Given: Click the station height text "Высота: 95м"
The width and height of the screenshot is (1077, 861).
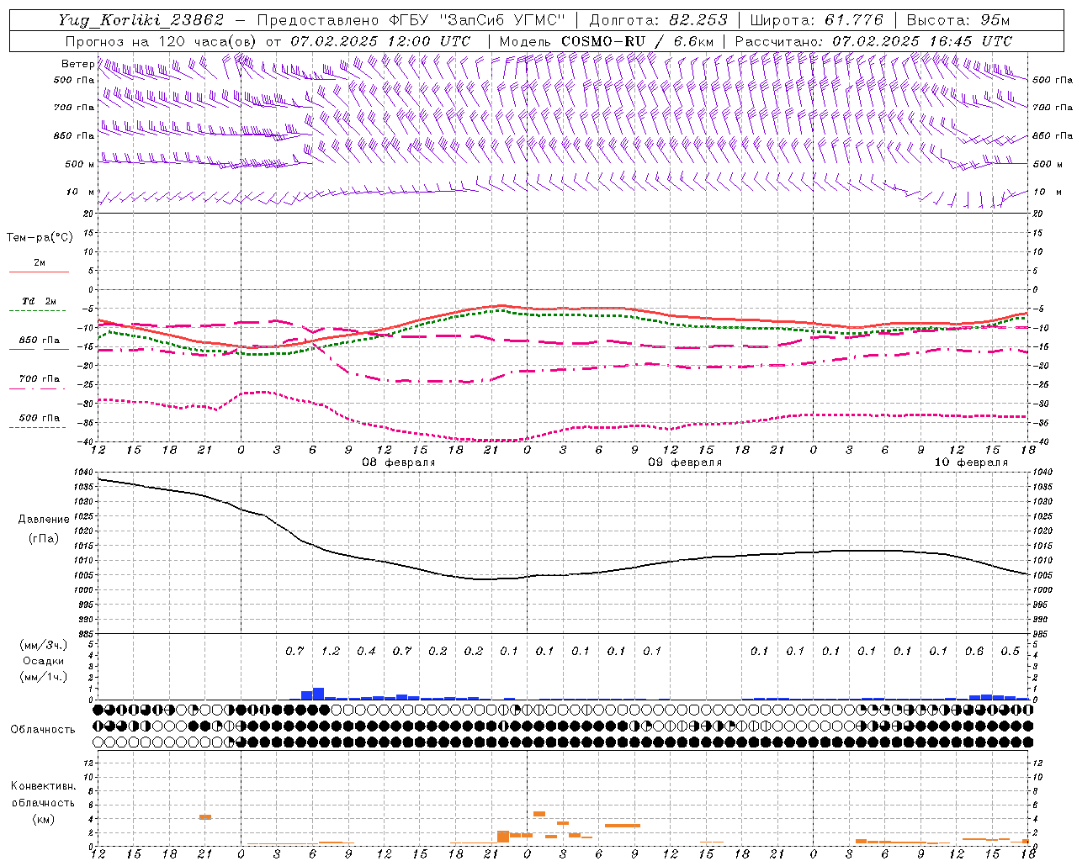Looking at the screenshot, I should pyautogui.click(x=958, y=20).
